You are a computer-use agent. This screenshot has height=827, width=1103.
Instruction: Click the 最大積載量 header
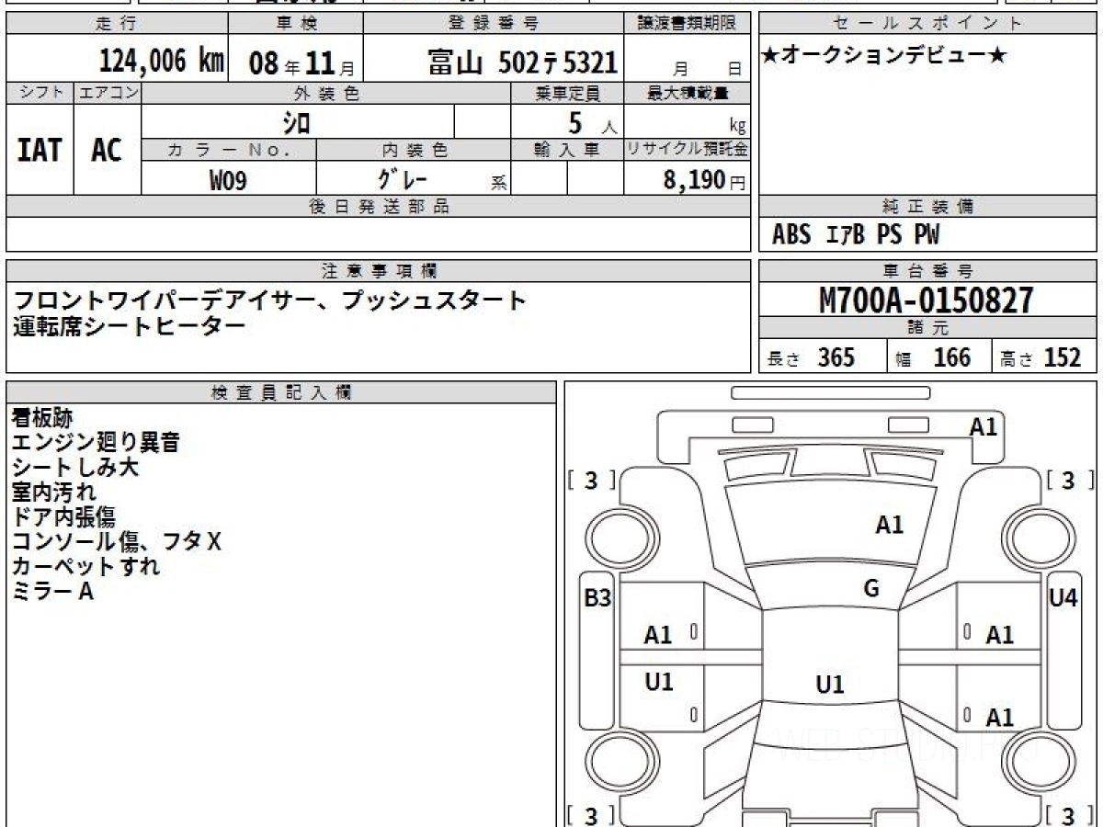[688, 93]
